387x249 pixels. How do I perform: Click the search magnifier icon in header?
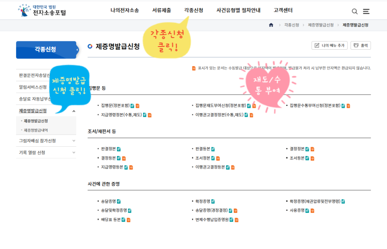pyautogui.click(x=355, y=12)
